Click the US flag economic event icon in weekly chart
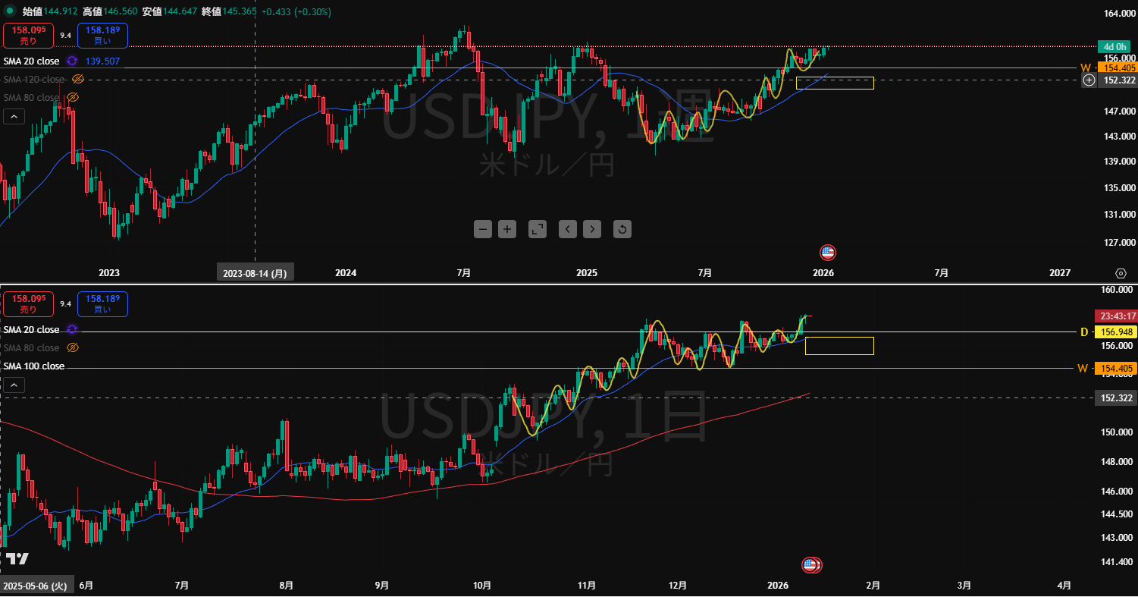This screenshot has height=597, width=1138. point(827,253)
